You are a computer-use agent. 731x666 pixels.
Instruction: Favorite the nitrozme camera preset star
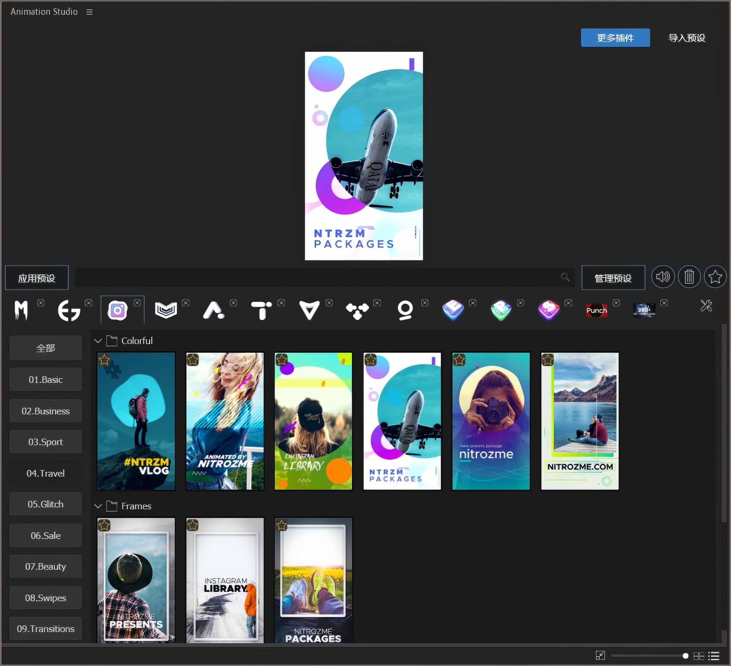pyautogui.click(x=459, y=359)
